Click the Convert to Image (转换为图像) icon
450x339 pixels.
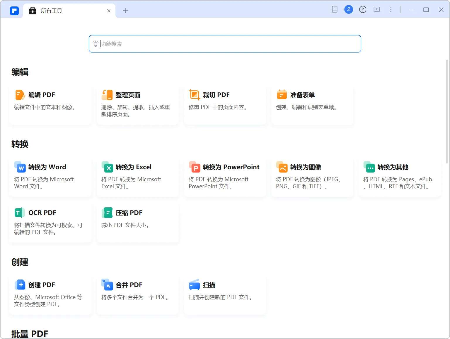(x=282, y=167)
